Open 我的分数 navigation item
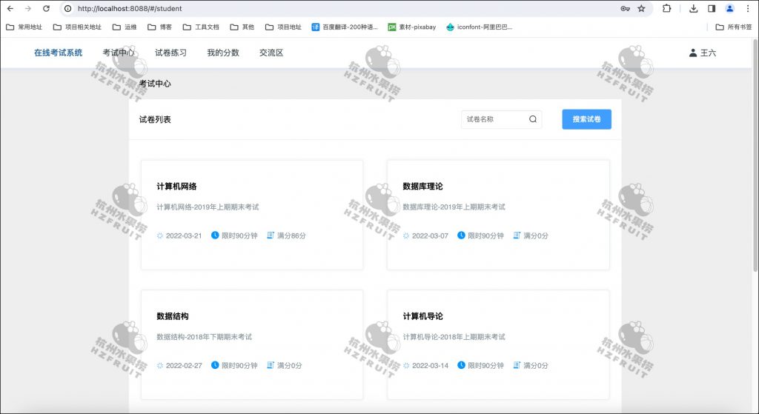The image size is (759, 414). tap(223, 53)
